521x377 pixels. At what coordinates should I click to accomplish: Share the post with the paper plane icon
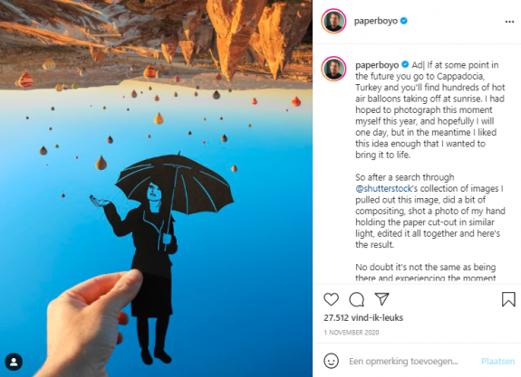point(381,299)
